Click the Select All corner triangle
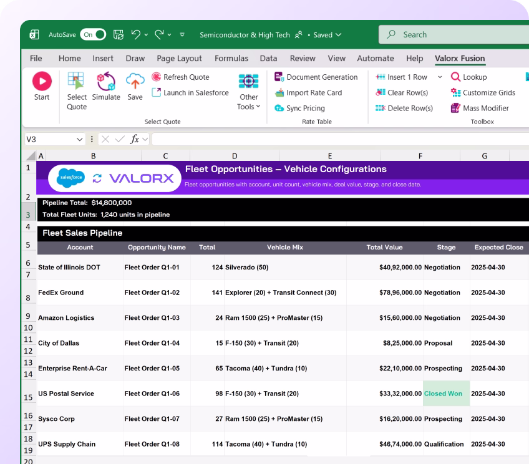The width and height of the screenshot is (529, 464). [x=31, y=155]
